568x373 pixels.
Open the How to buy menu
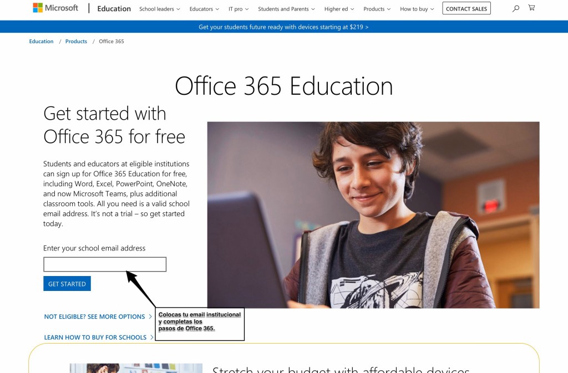pos(417,9)
